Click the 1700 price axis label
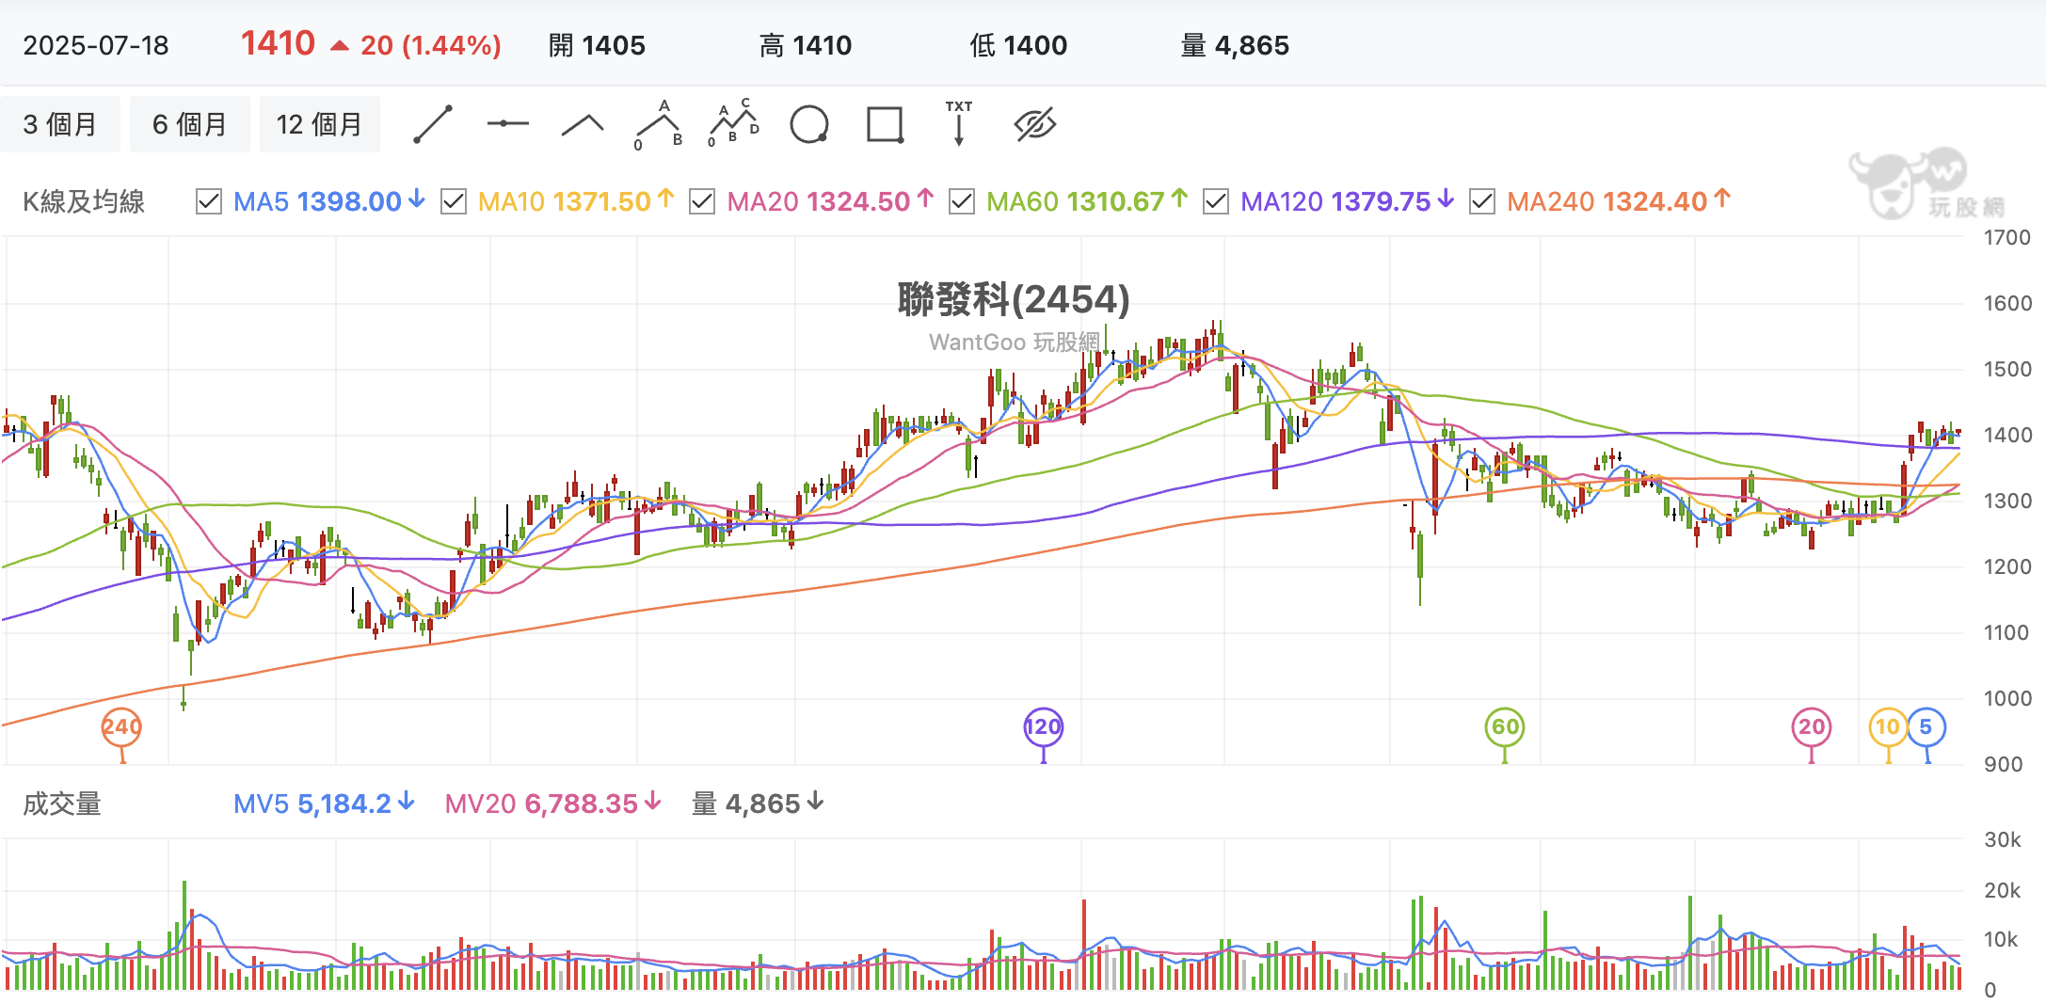 tap(2006, 237)
